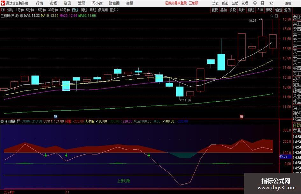The image size is (301, 194).
Task: Click the 统计 statistics button
Action: pyautogui.click(x=241, y=10)
